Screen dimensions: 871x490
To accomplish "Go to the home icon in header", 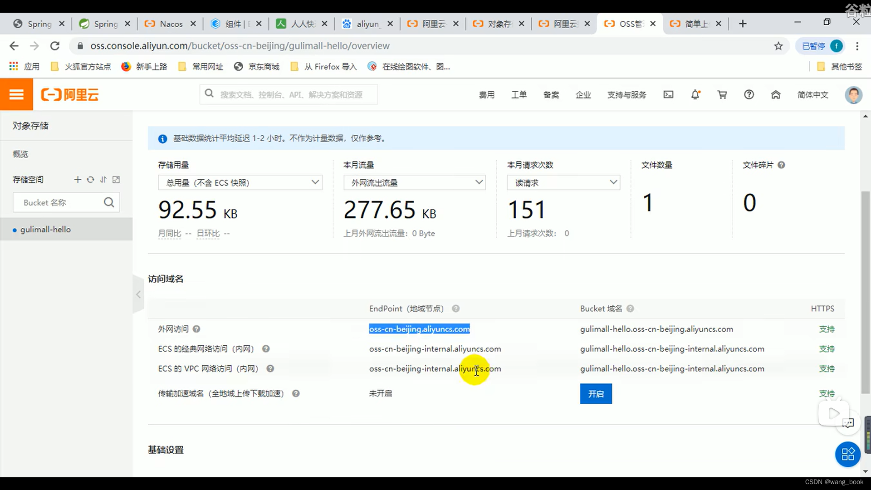I will (x=776, y=94).
